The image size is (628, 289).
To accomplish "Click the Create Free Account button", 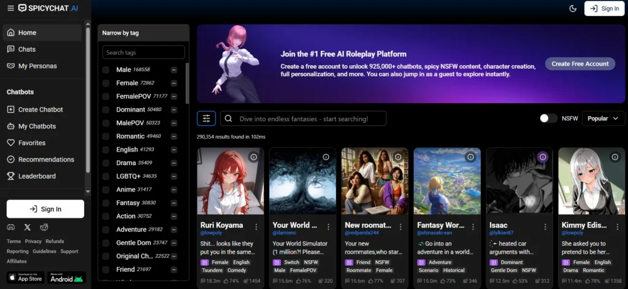I will pyautogui.click(x=580, y=64).
